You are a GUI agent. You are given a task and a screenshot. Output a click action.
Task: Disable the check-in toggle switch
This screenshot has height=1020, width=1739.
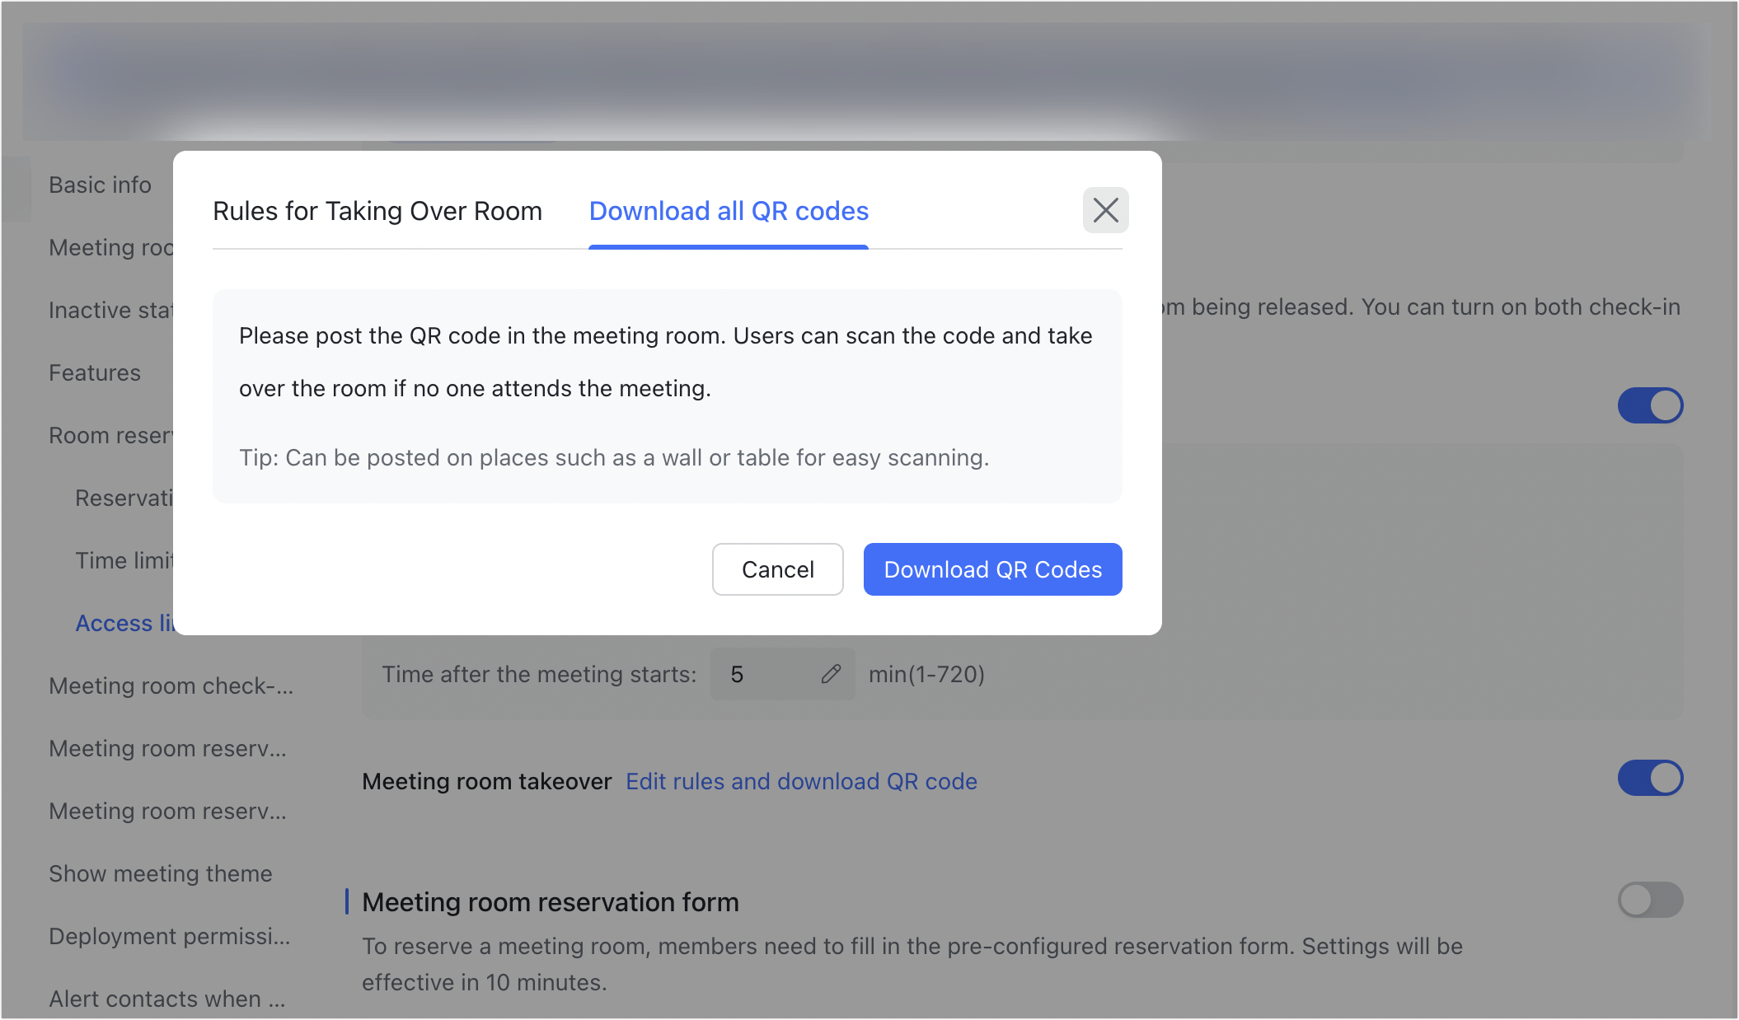pyautogui.click(x=1651, y=405)
